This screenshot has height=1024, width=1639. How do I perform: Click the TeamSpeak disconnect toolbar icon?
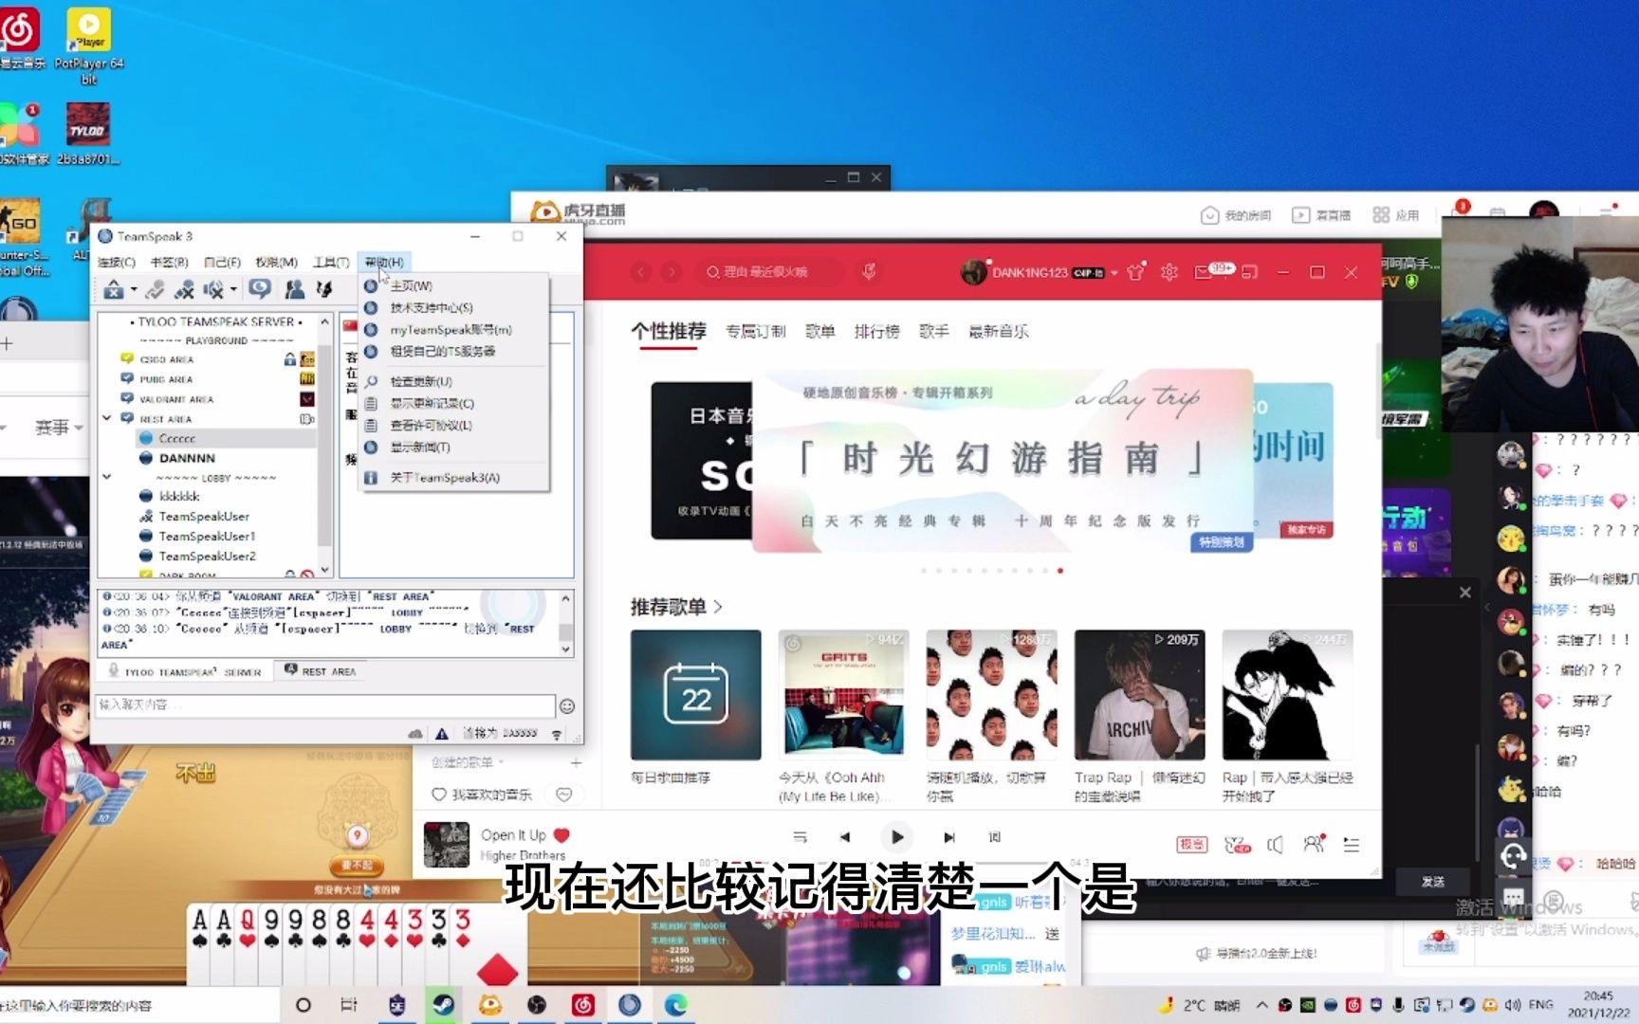(114, 289)
